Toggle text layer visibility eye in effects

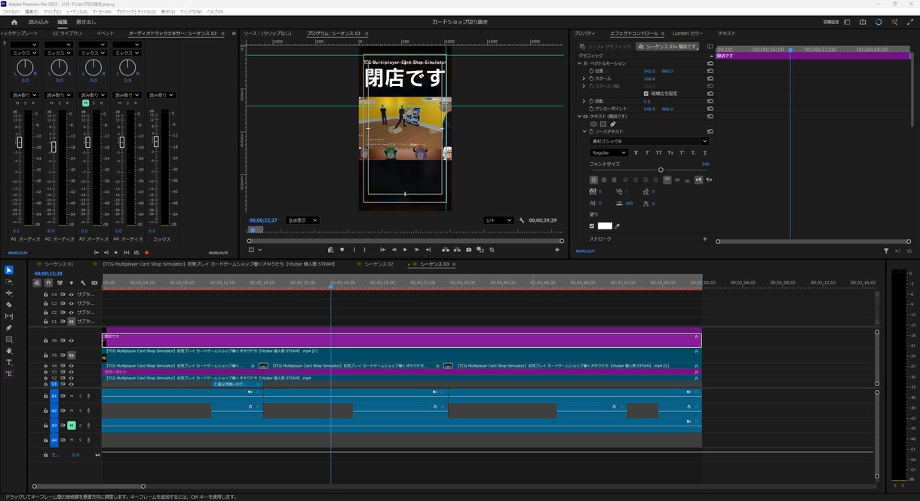(585, 116)
